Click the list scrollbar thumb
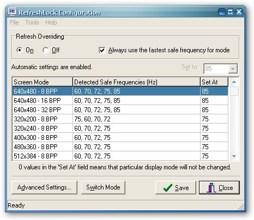The width and height of the screenshot is (254, 220). click(x=234, y=91)
